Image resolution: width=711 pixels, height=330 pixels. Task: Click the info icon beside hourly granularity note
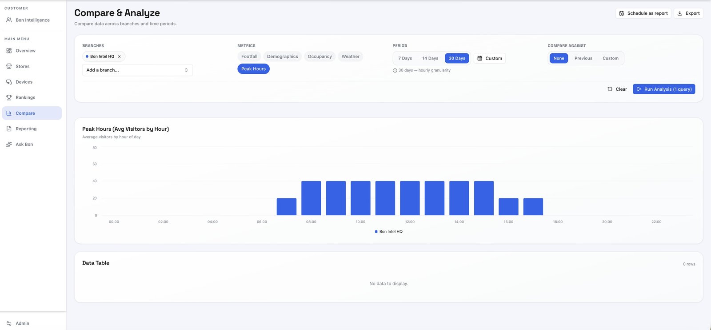point(395,70)
